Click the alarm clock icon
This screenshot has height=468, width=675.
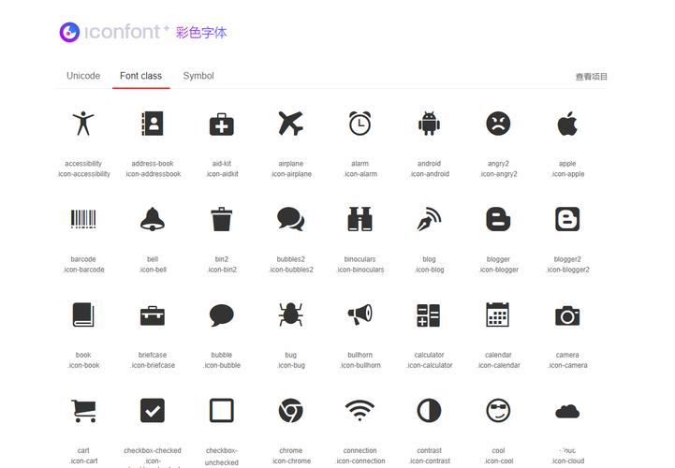coord(360,124)
